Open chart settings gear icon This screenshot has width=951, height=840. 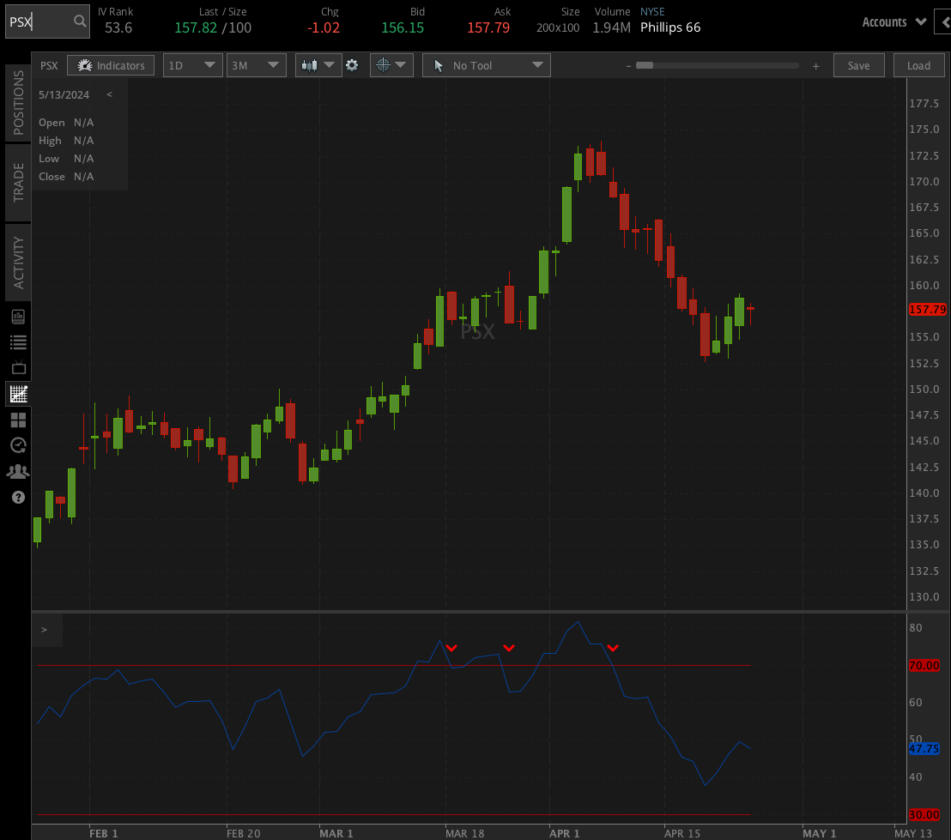(x=352, y=65)
